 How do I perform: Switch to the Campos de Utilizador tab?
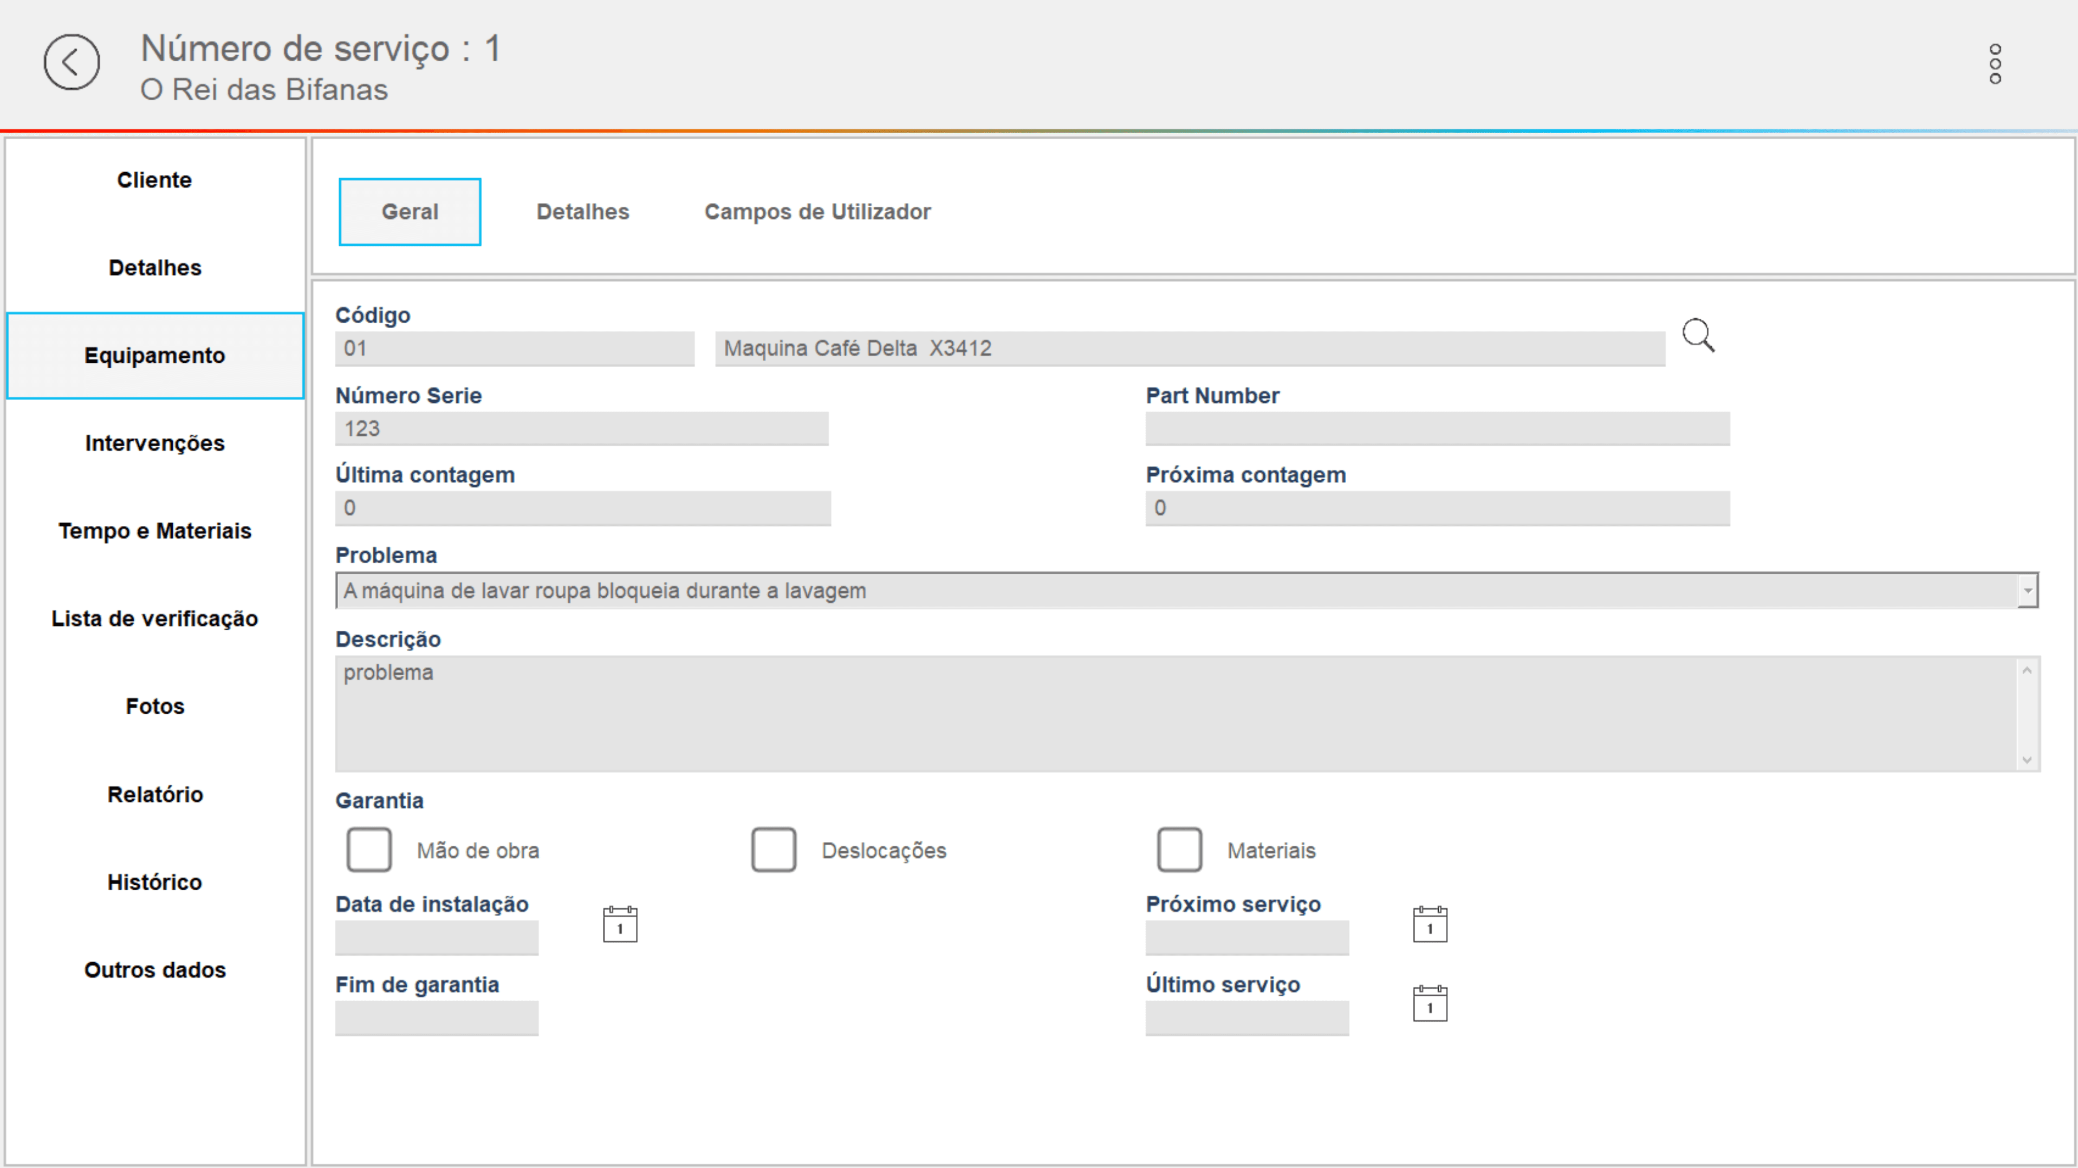pos(817,211)
